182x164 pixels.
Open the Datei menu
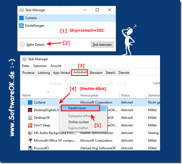coord(26,66)
